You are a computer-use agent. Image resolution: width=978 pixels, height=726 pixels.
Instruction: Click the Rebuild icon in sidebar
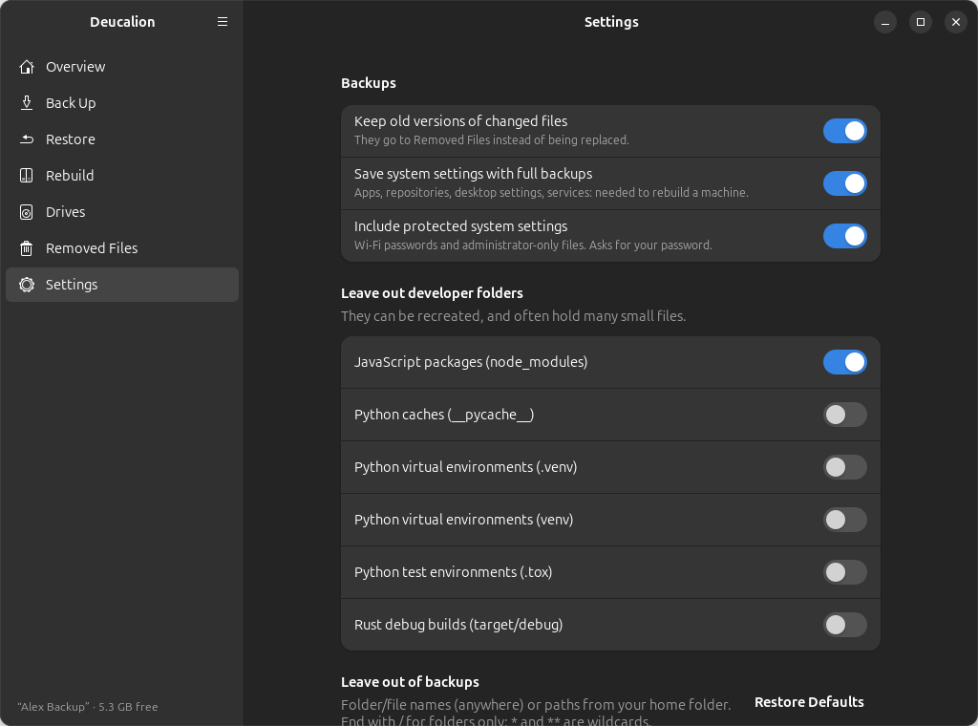pyautogui.click(x=26, y=175)
